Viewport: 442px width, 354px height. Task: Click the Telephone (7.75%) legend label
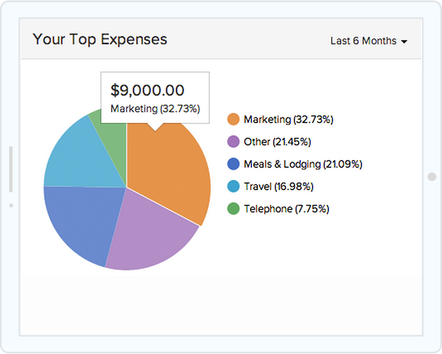point(286,209)
